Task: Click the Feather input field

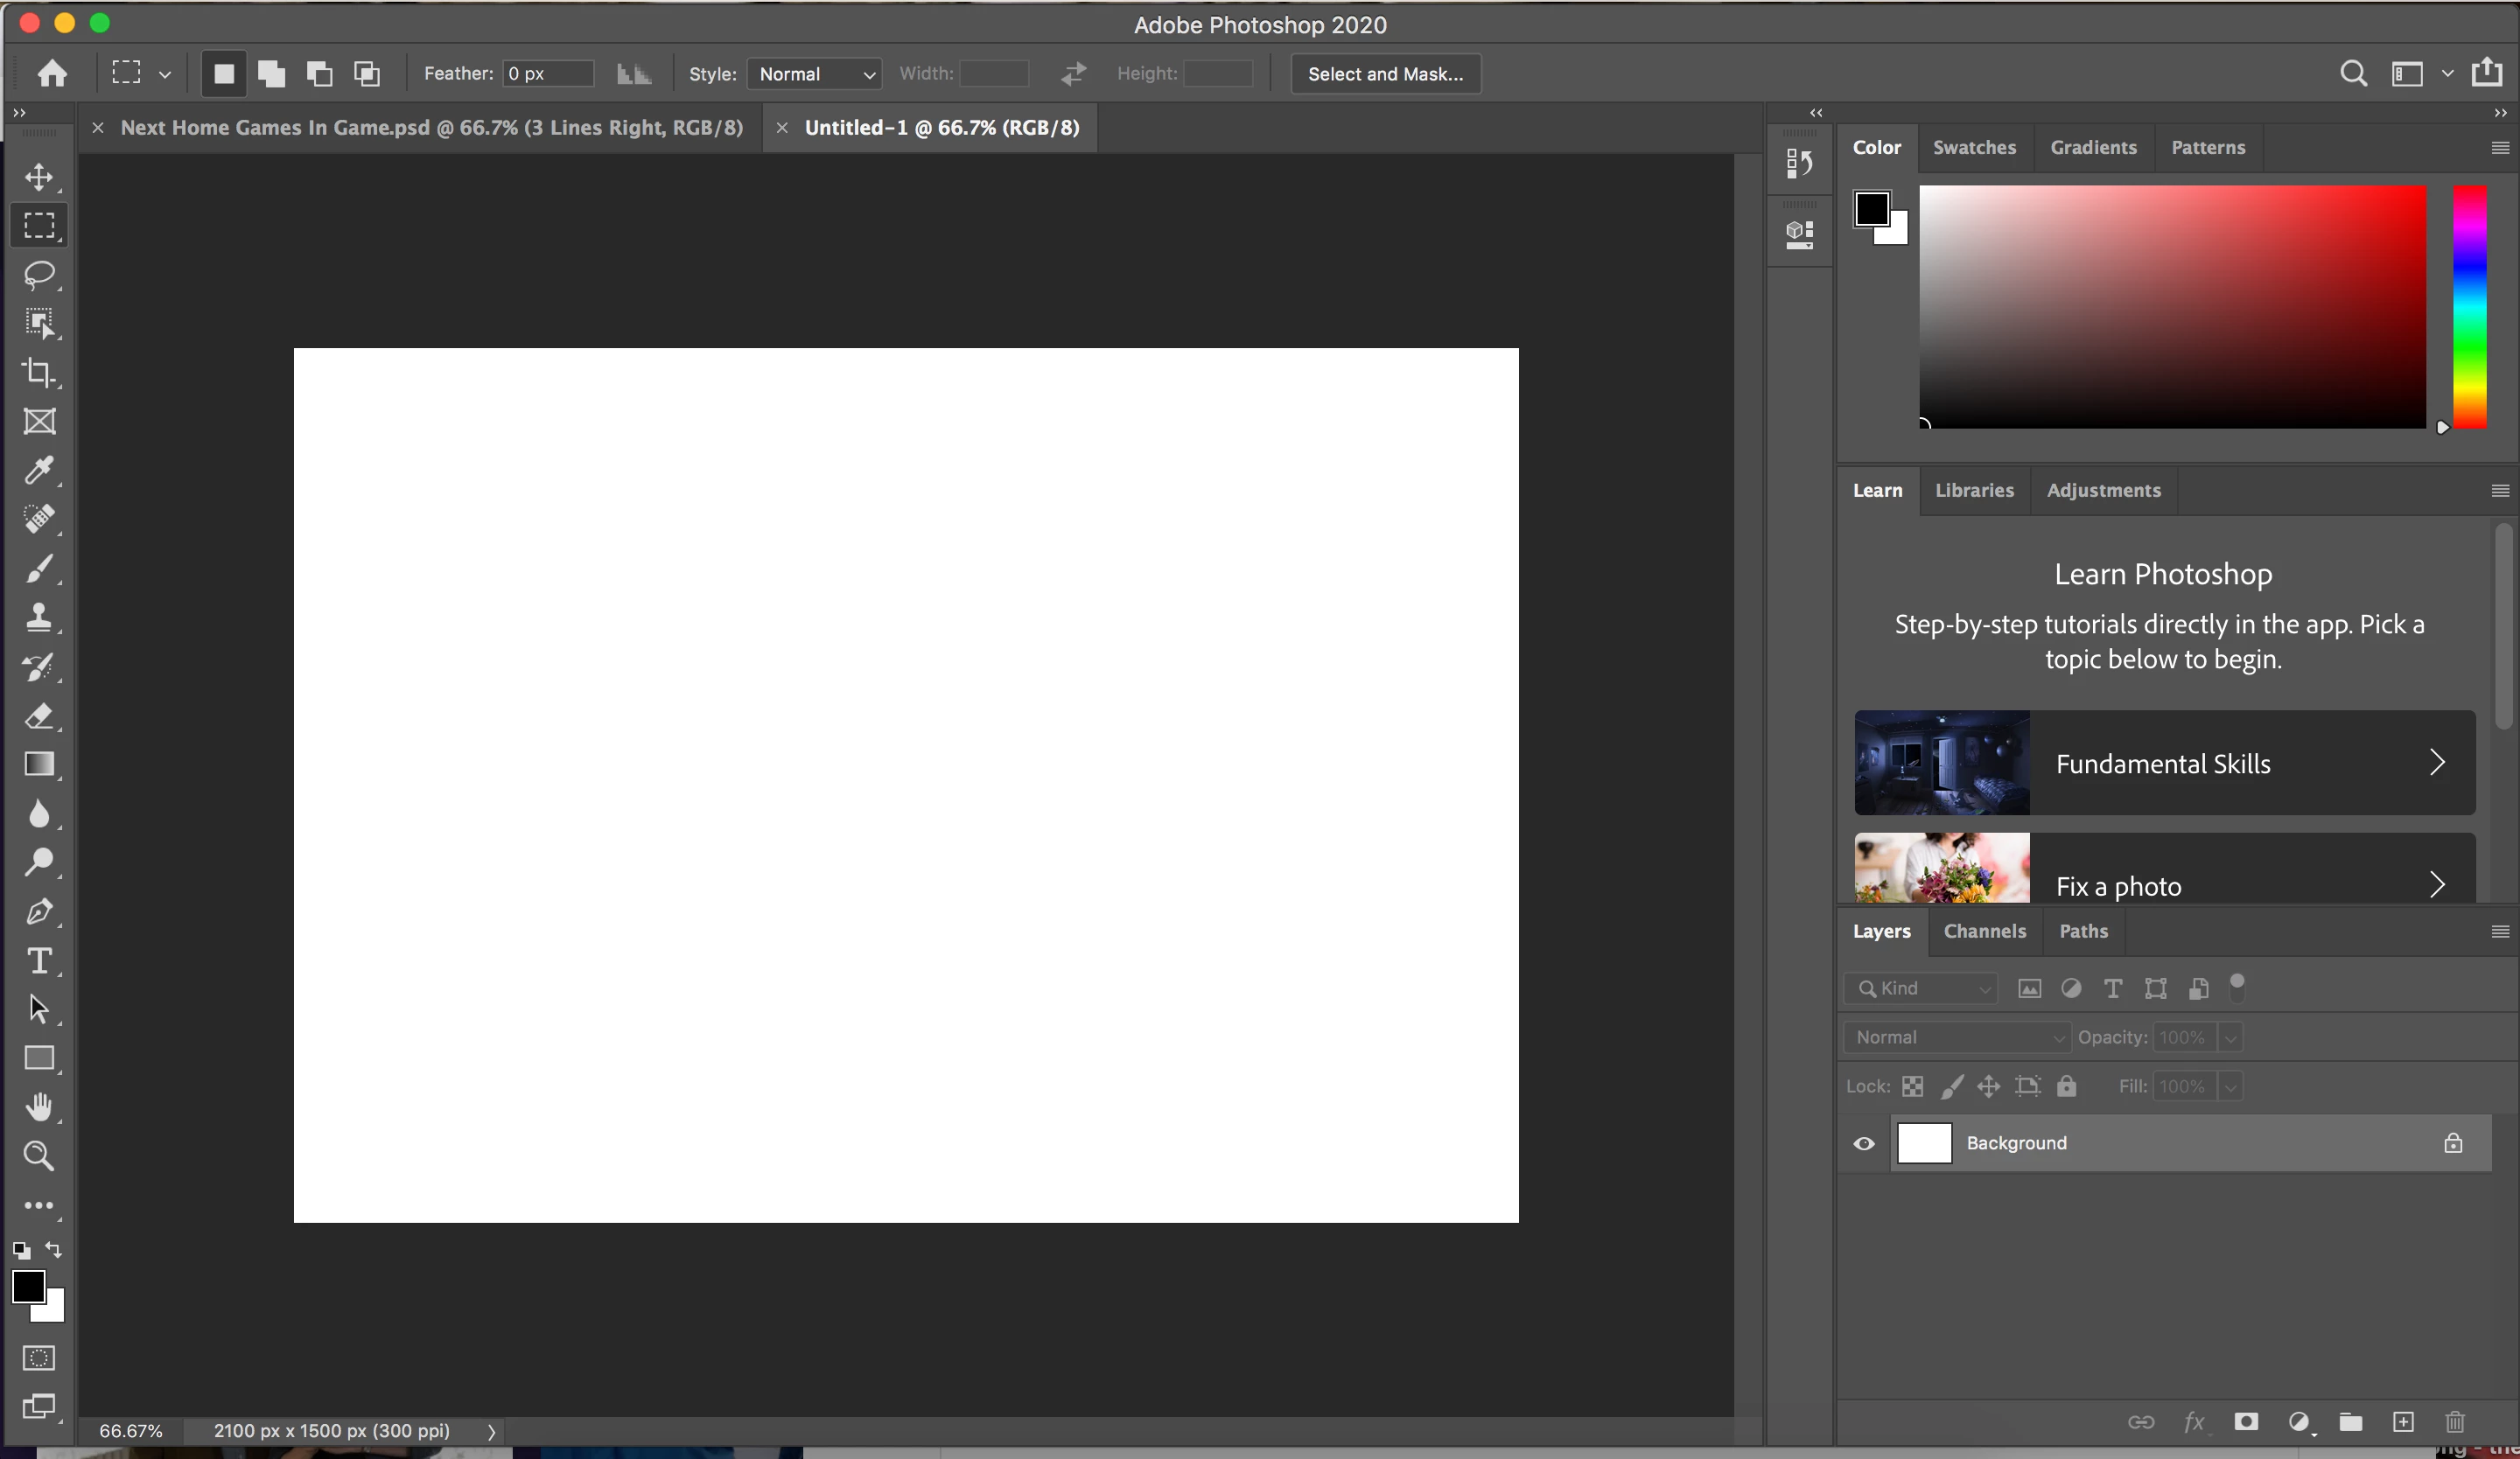Action: click(x=547, y=74)
